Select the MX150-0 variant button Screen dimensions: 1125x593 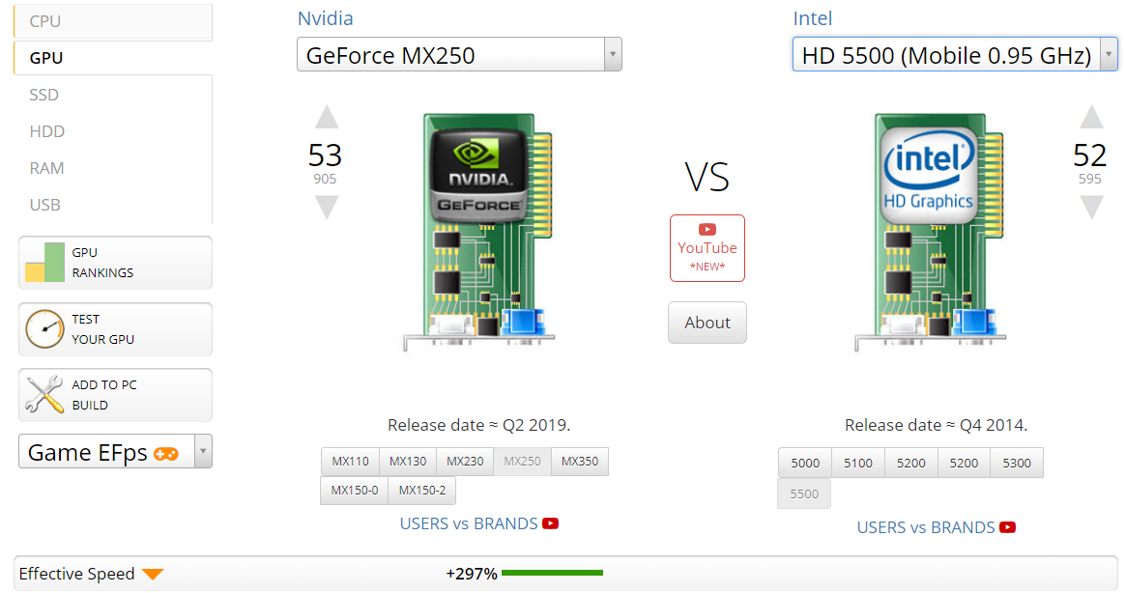point(355,491)
